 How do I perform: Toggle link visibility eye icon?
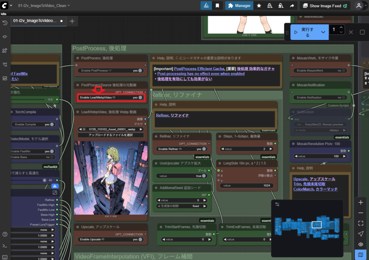(360, 244)
